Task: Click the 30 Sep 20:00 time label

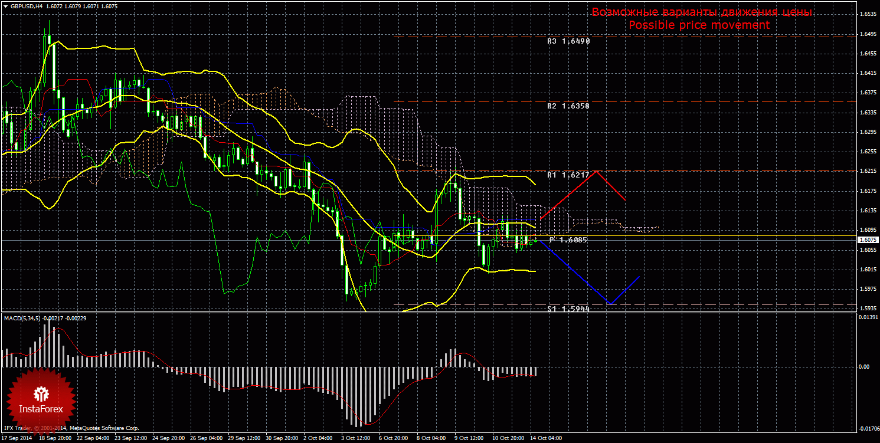Action: point(282,438)
